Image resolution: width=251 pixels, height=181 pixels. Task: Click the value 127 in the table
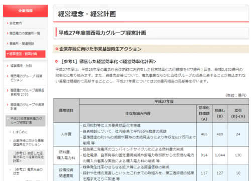click(x=220, y=173)
